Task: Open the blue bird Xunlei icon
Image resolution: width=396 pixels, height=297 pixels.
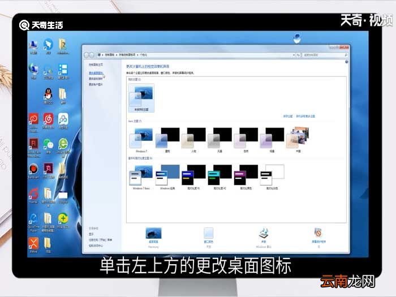Action: (x=48, y=45)
